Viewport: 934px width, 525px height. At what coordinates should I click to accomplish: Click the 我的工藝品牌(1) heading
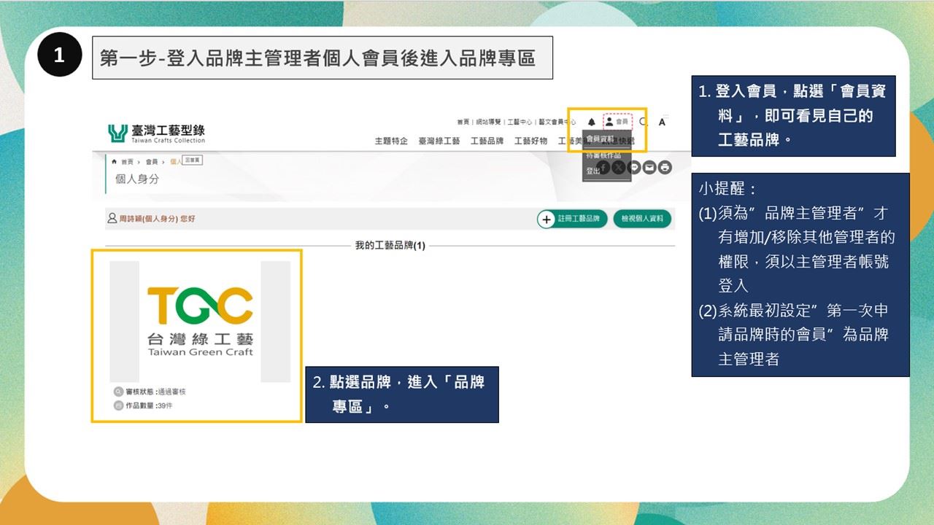coord(390,246)
